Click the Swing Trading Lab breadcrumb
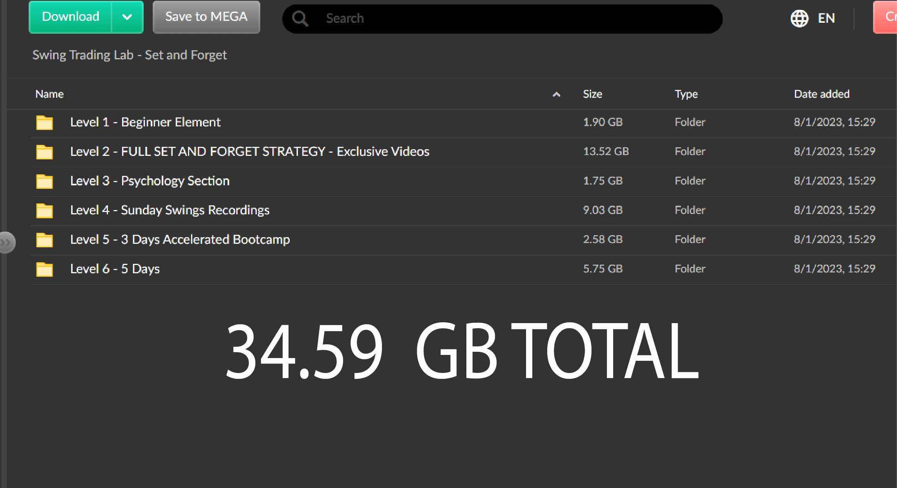The image size is (897, 488). (x=129, y=55)
